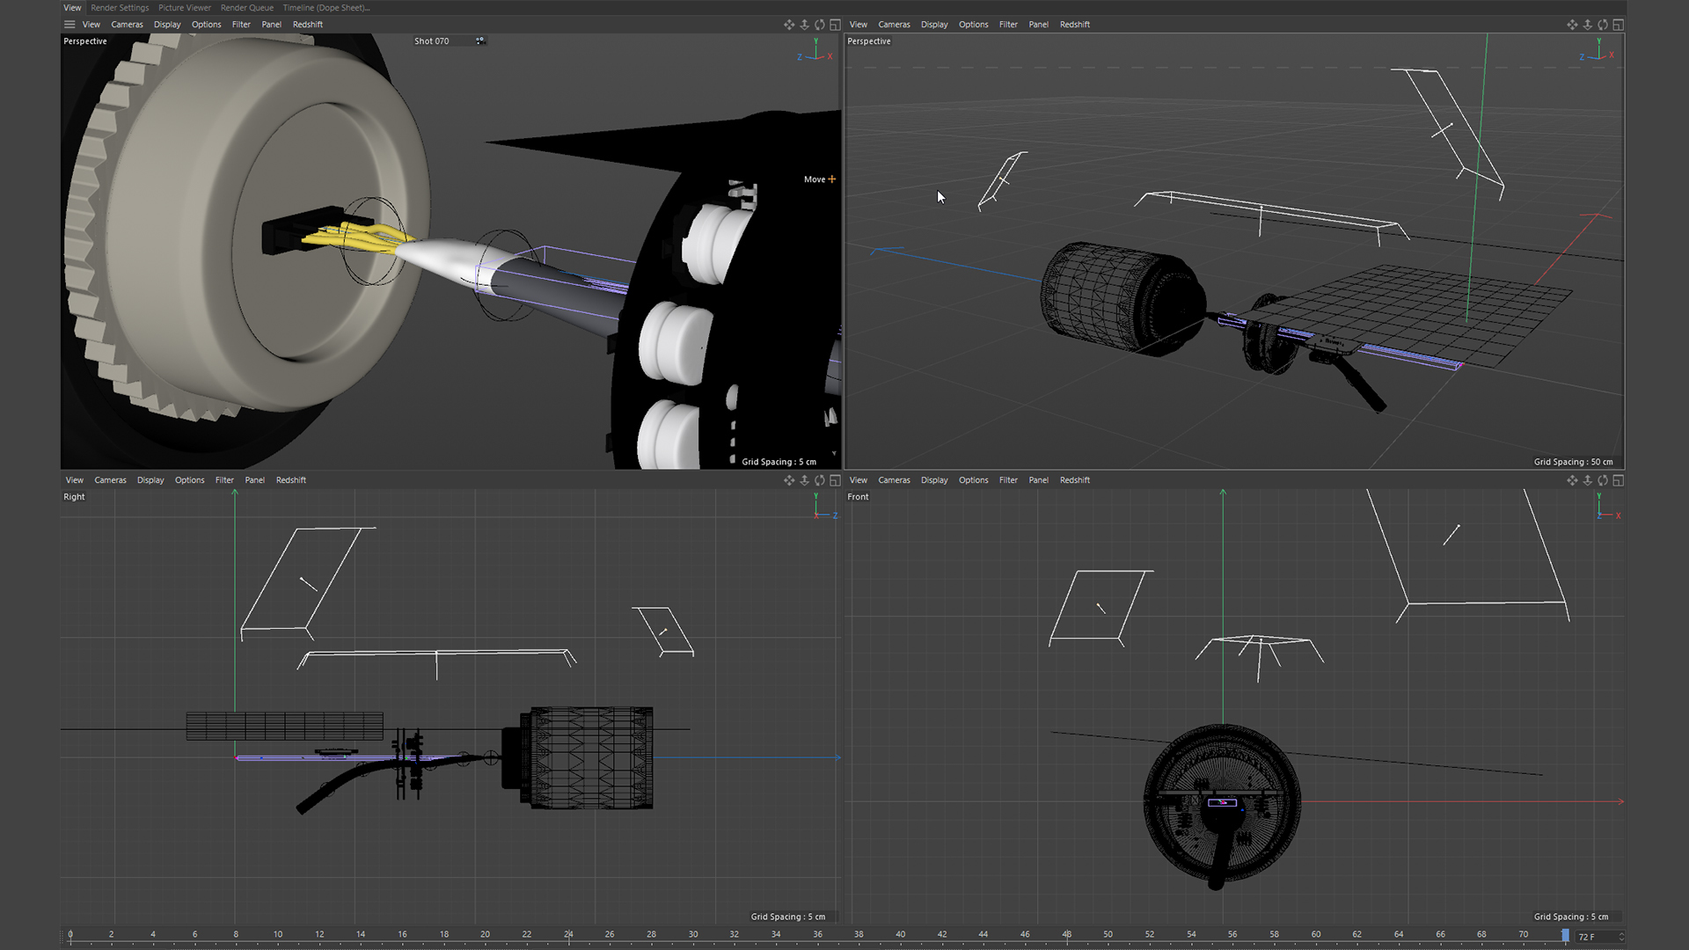Open the Display menu in the Right viewport
The height and width of the screenshot is (950, 1689).
pyautogui.click(x=150, y=480)
